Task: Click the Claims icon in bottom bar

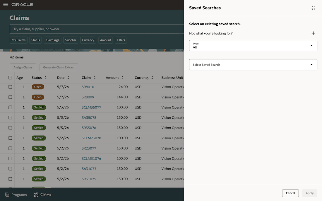Action: coord(36,195)
